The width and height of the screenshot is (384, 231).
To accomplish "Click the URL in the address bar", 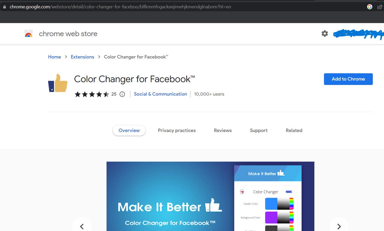I will coord(120,7).
